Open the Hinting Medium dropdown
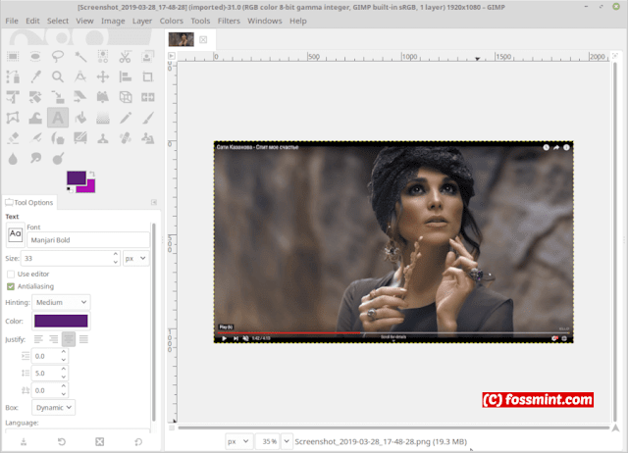Image resolution: width=628 pixels, height=453 pixels. (61, 302)
